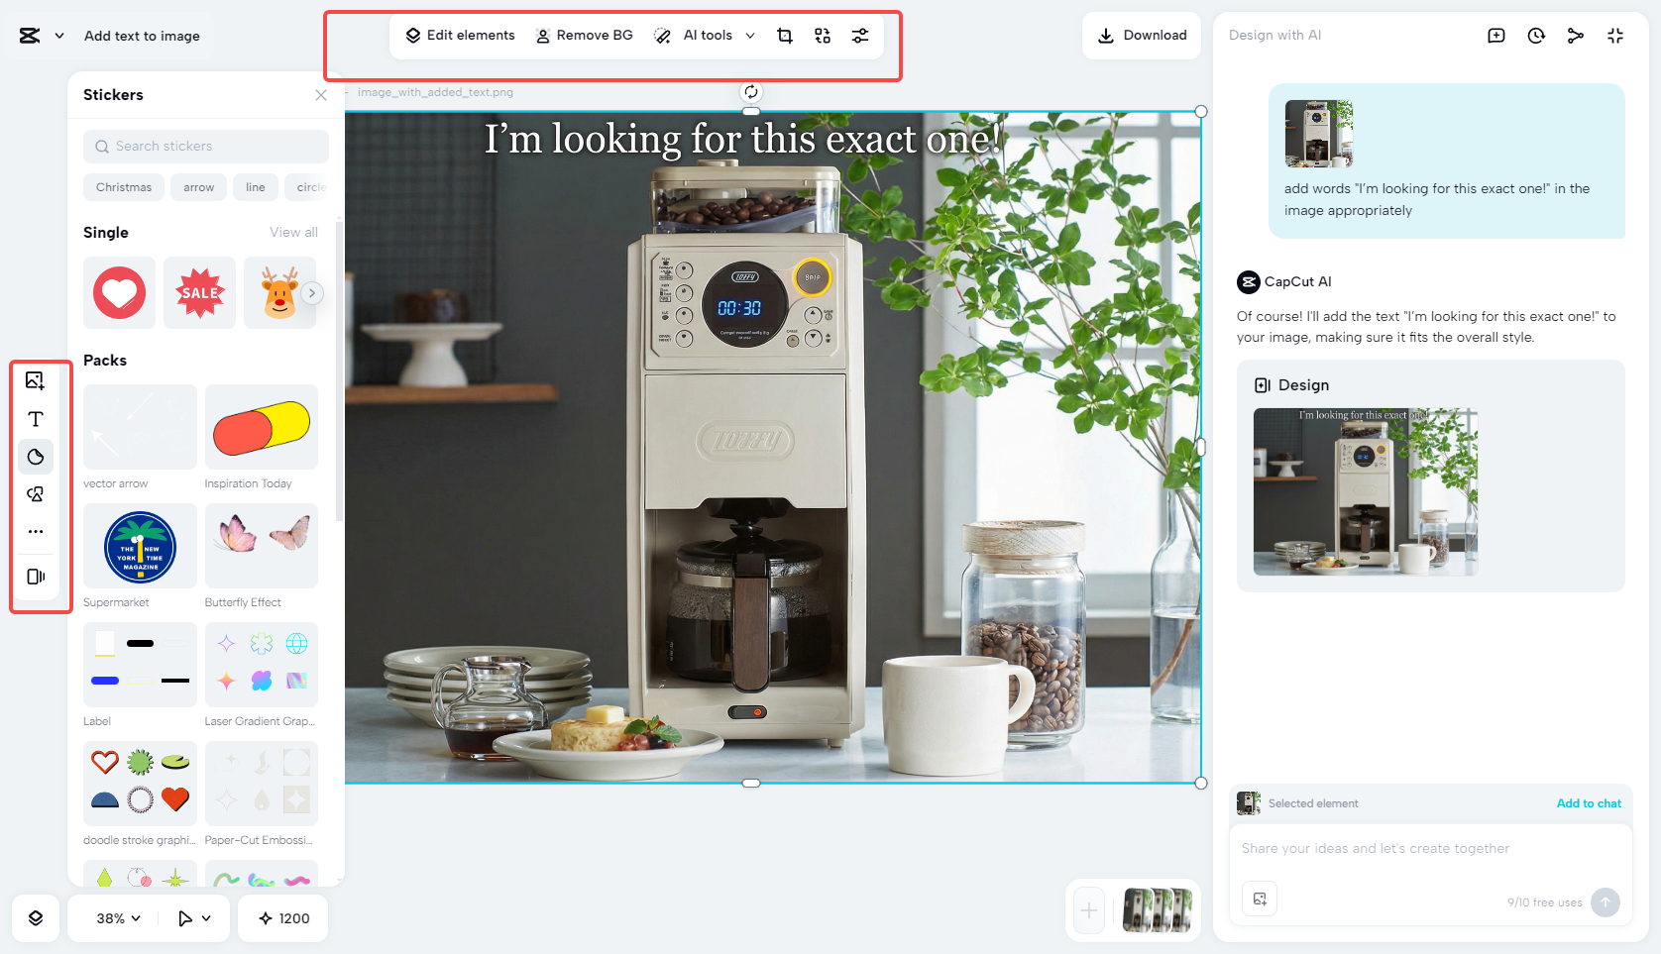Open the generated Design preview thumbnail
Viewport: 1661px width, 954px height.
(1366, 492)
